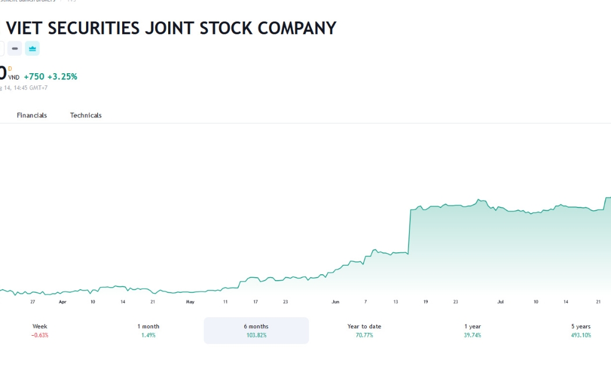Viewport: 611px width, 366px height.
Task: Click the 27 date label on chart axis
Action: click(x=33, y=302)
